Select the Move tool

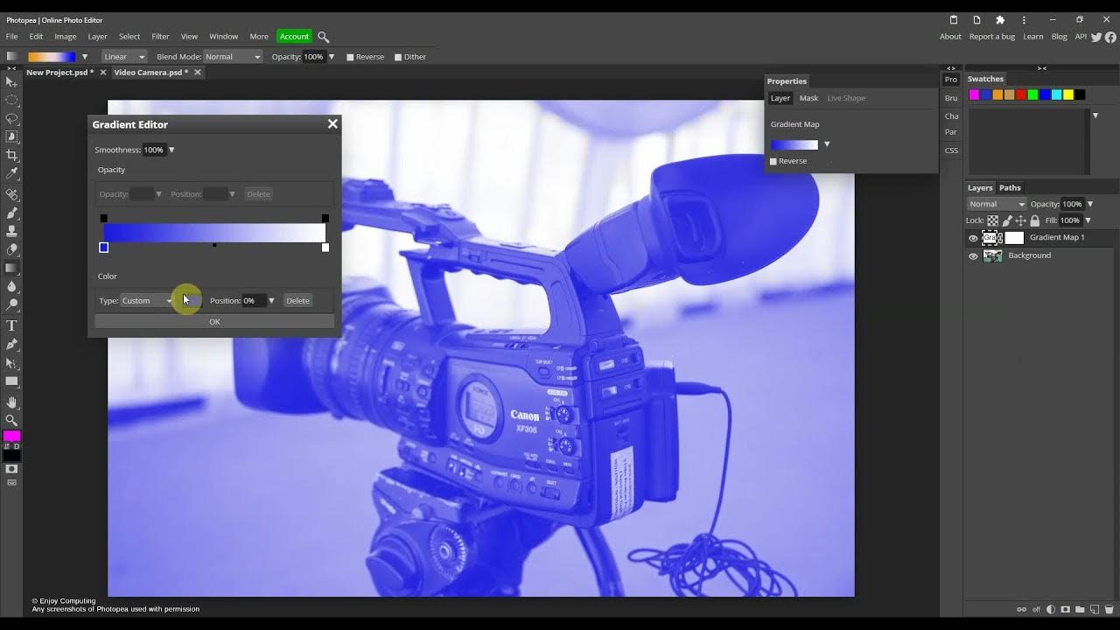click(x=11, y=81)
